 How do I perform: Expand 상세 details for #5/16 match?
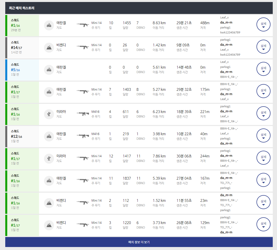coord(263,70)
